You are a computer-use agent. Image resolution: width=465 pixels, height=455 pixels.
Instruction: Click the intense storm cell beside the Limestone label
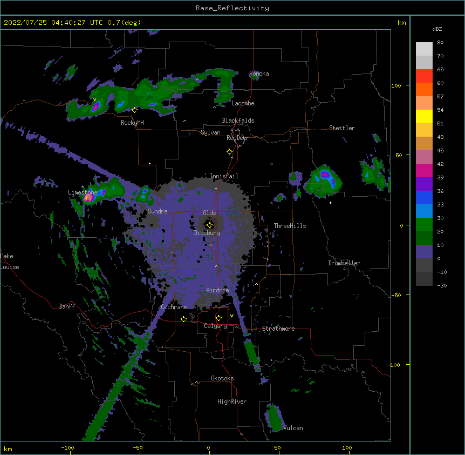(x=88, y=198)
